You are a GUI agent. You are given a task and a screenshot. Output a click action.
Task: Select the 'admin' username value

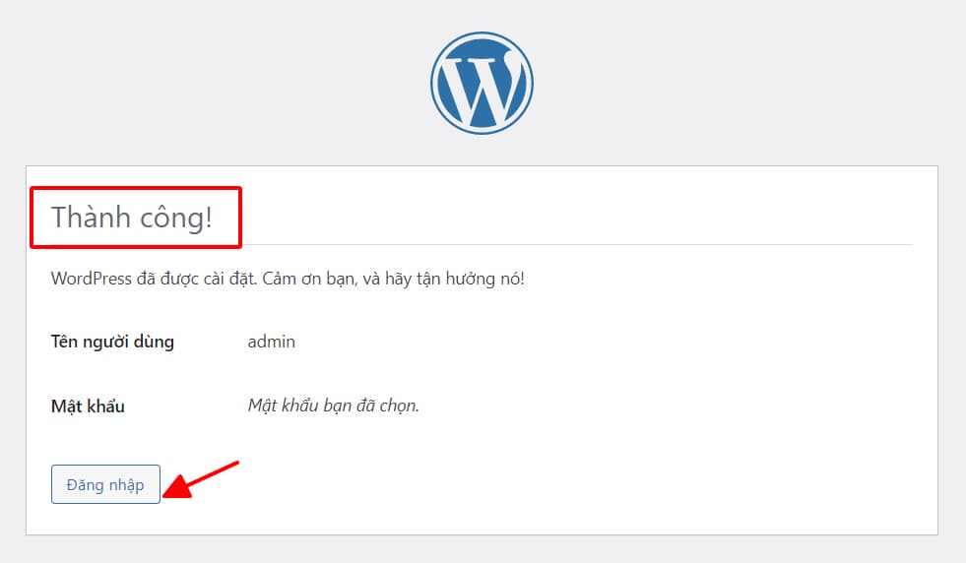click(x=271, y=342)
